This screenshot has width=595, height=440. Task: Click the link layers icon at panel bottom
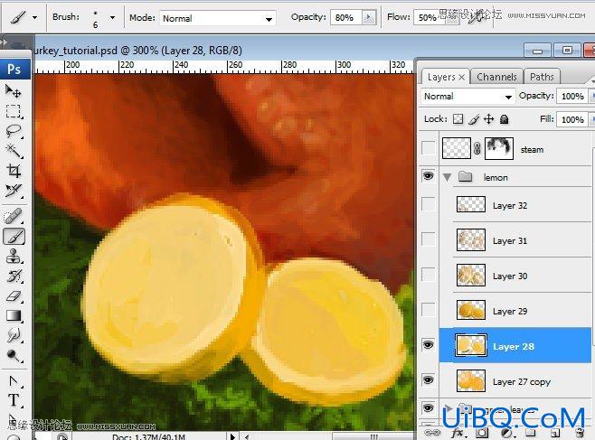pos(432,433)
